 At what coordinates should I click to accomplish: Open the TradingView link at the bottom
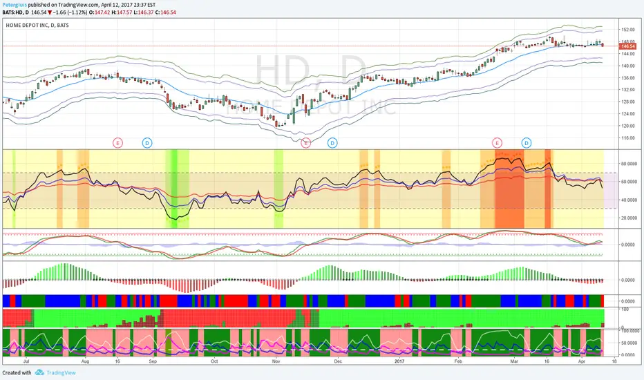(61, 372)
